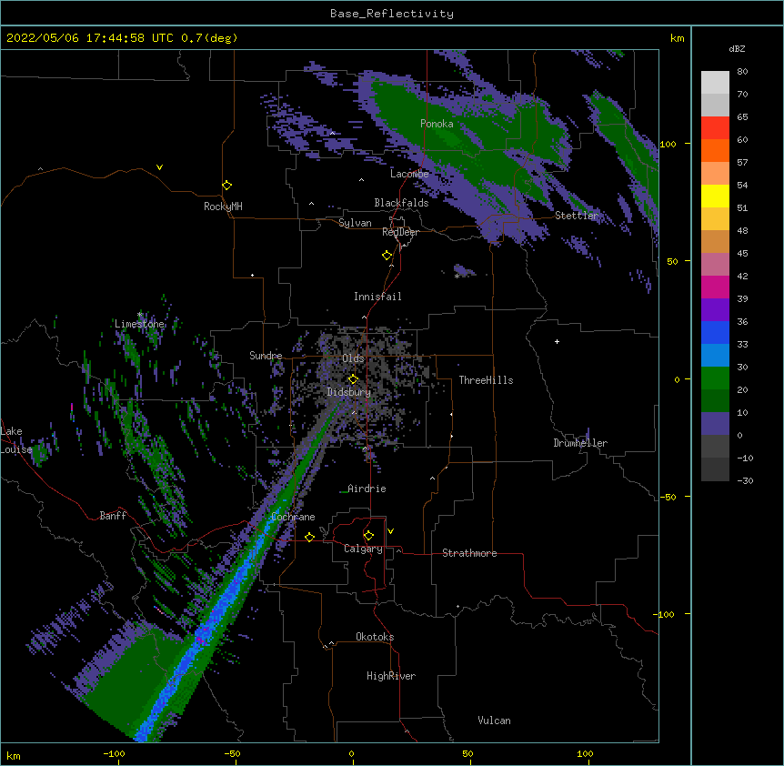Pick the peach 57 dBZ legend swatch
The width and height of the screenshot is (784, 766).
pyautogui.click(x=715, y=174)
